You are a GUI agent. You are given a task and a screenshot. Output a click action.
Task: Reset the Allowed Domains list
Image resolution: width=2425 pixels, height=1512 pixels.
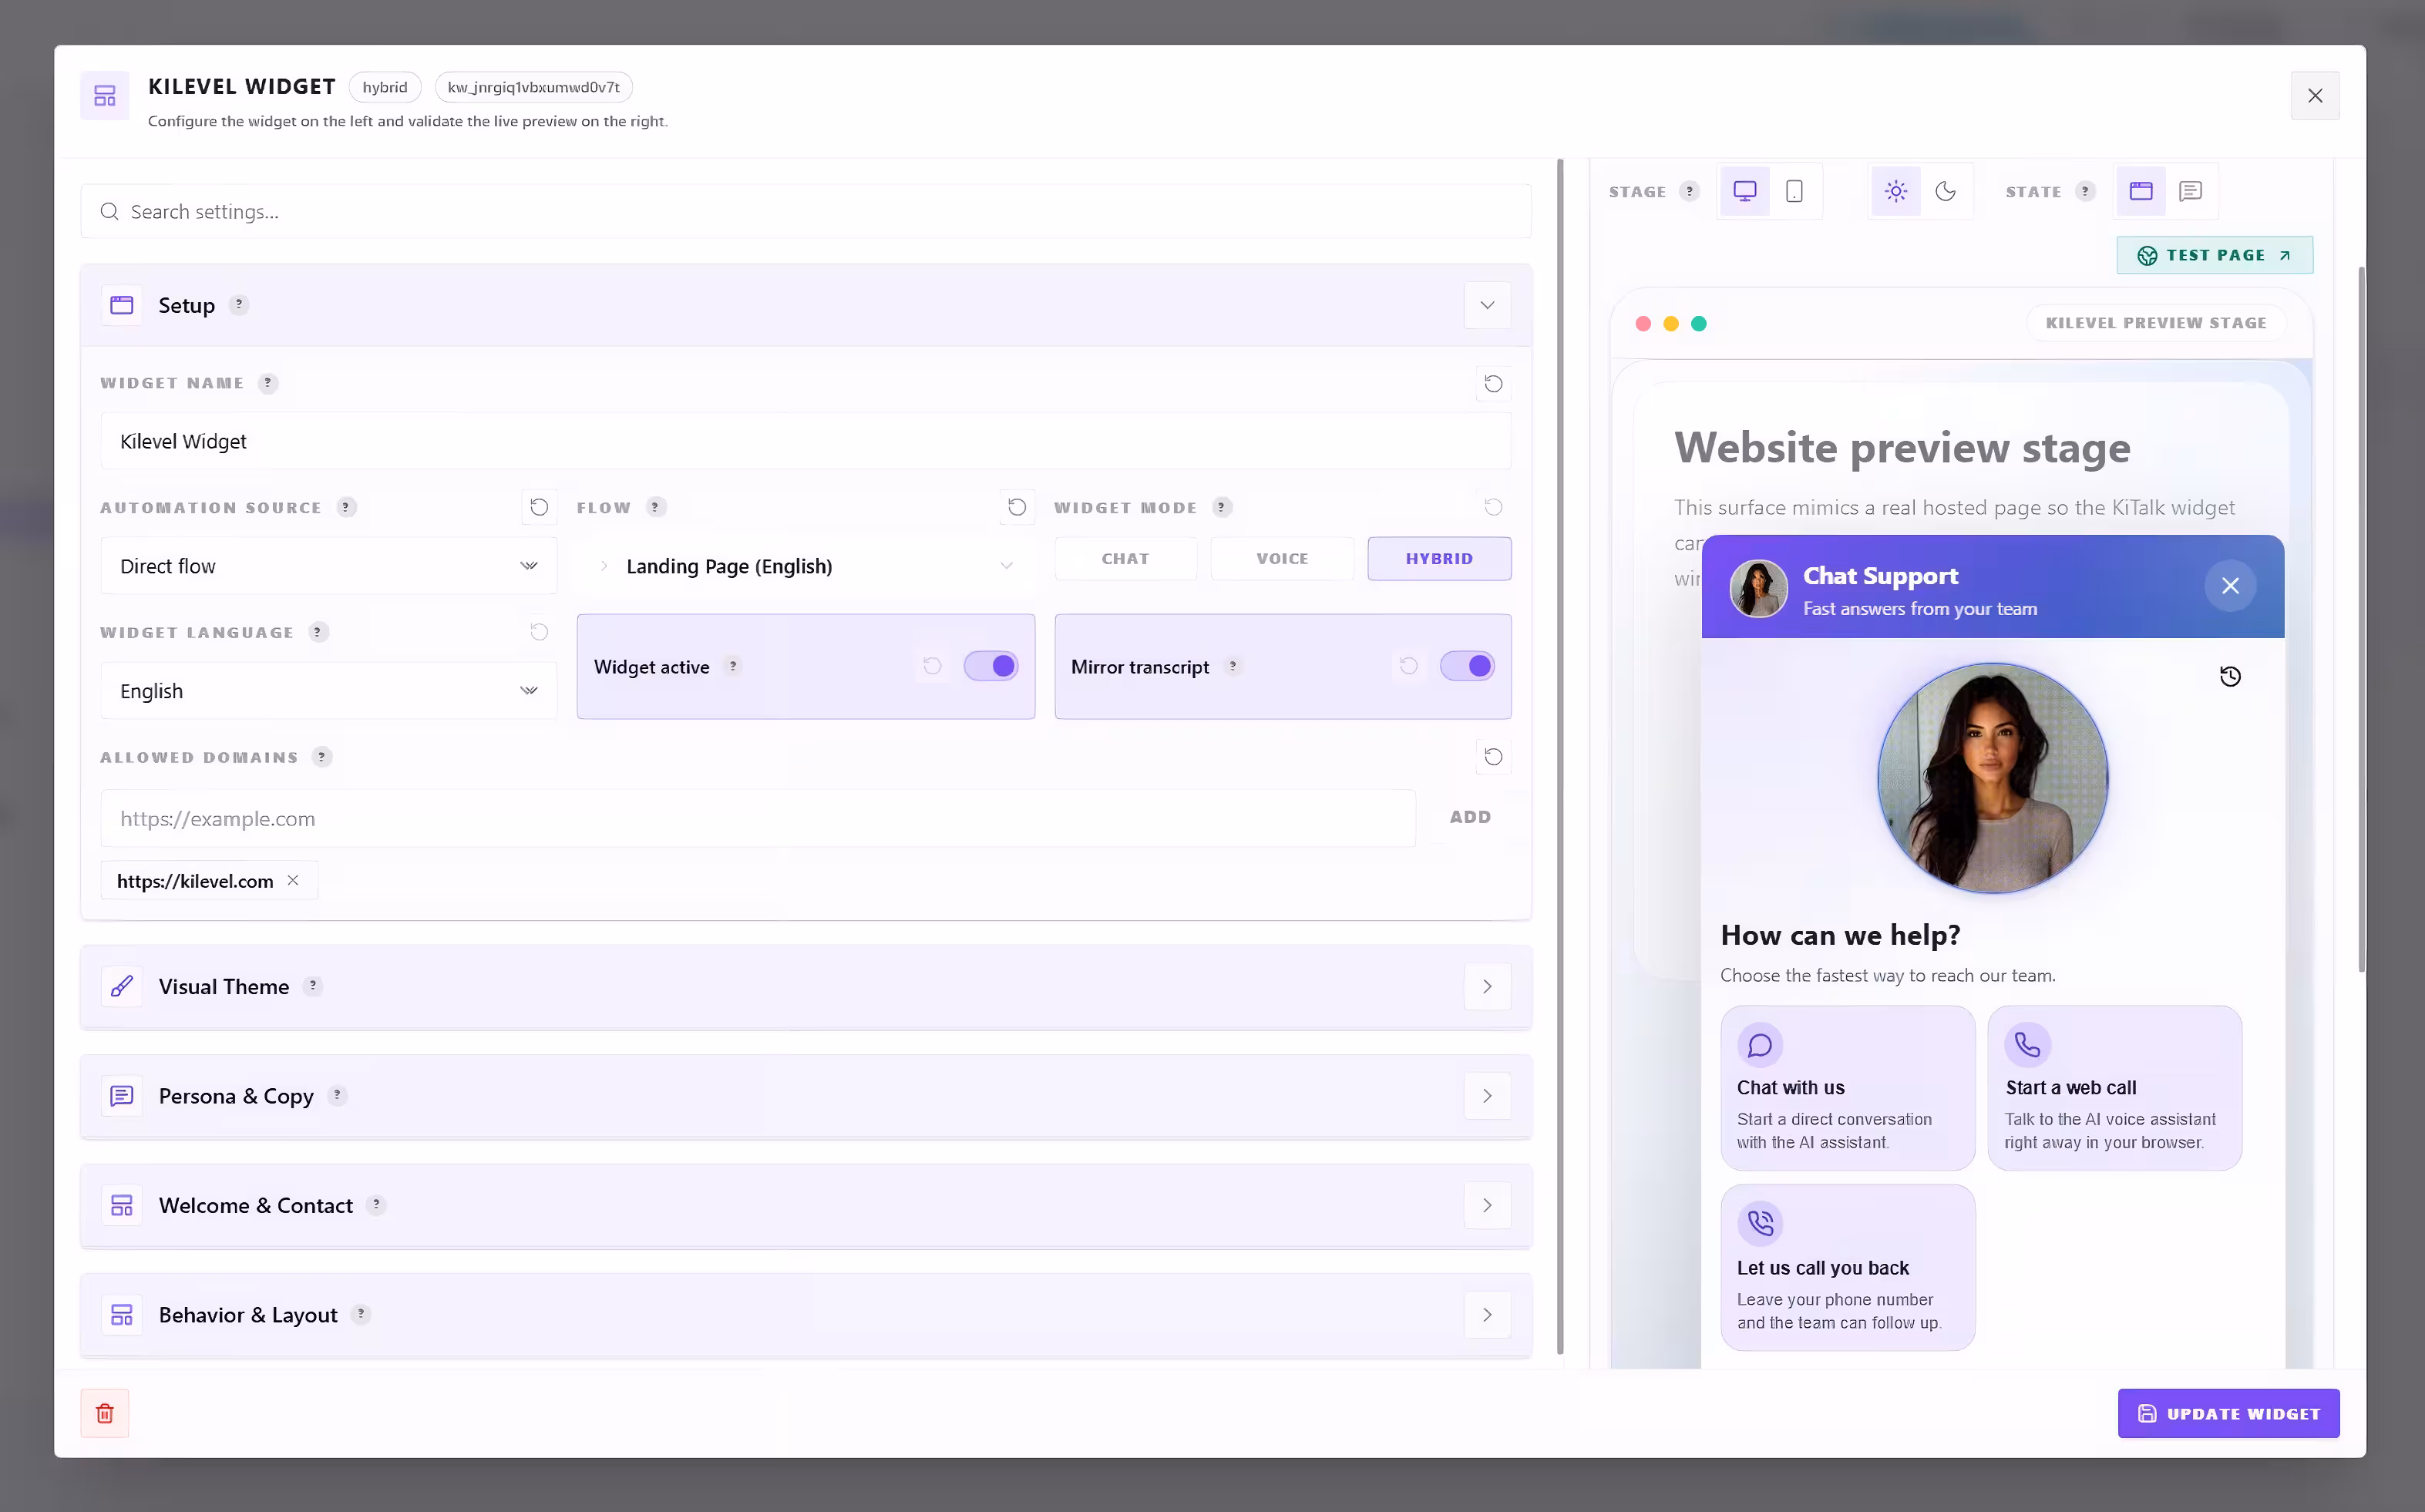tap(1493, 757)
